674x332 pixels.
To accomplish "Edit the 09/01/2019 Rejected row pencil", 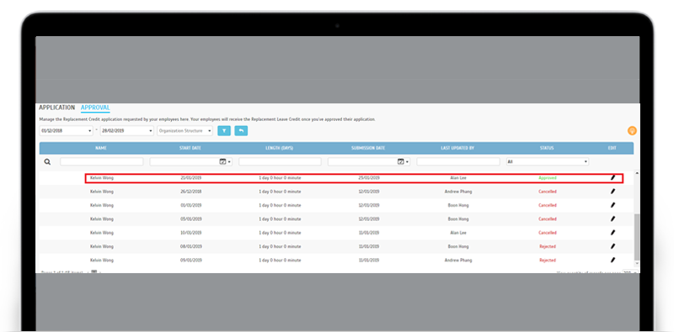I will click(x=613, y=260).
